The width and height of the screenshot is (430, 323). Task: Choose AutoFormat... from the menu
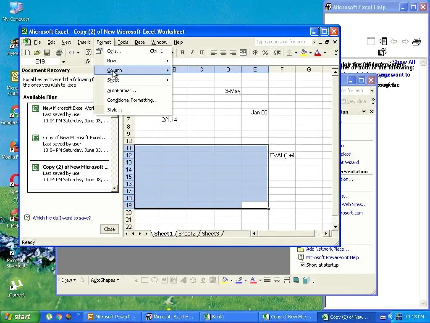(x=133, y=91)
